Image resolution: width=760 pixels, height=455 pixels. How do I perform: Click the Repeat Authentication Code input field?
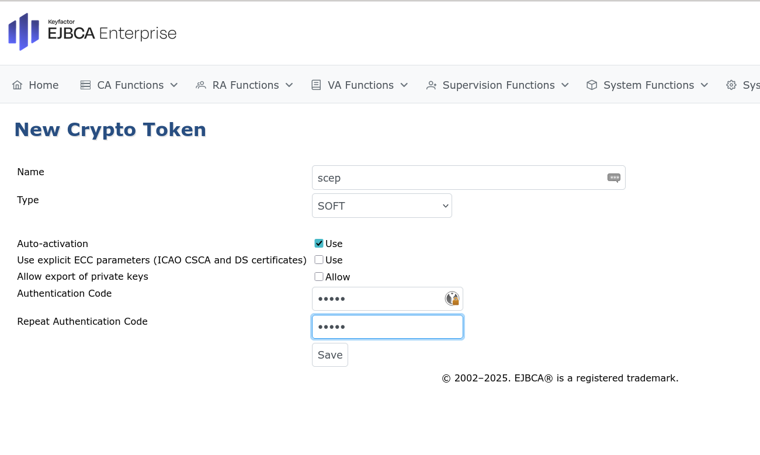coord(387,327)
